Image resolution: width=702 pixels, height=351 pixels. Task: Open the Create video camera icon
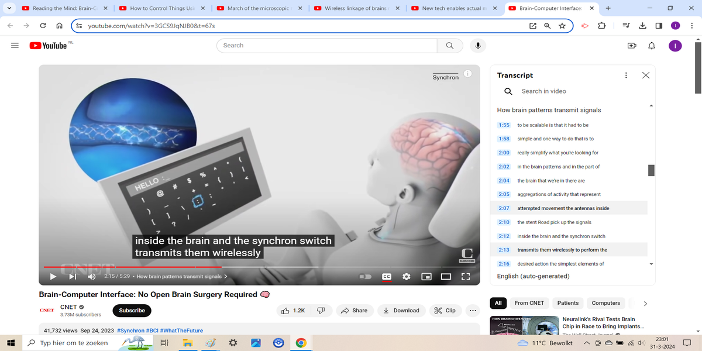tap(631, 46)
